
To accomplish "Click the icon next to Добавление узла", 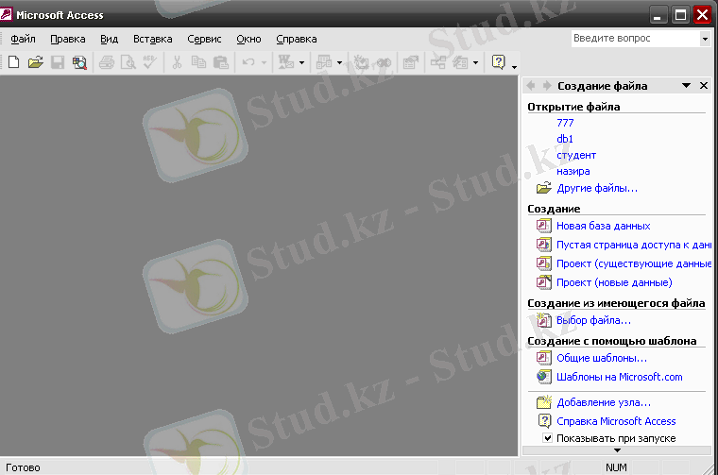I will 543,402.
